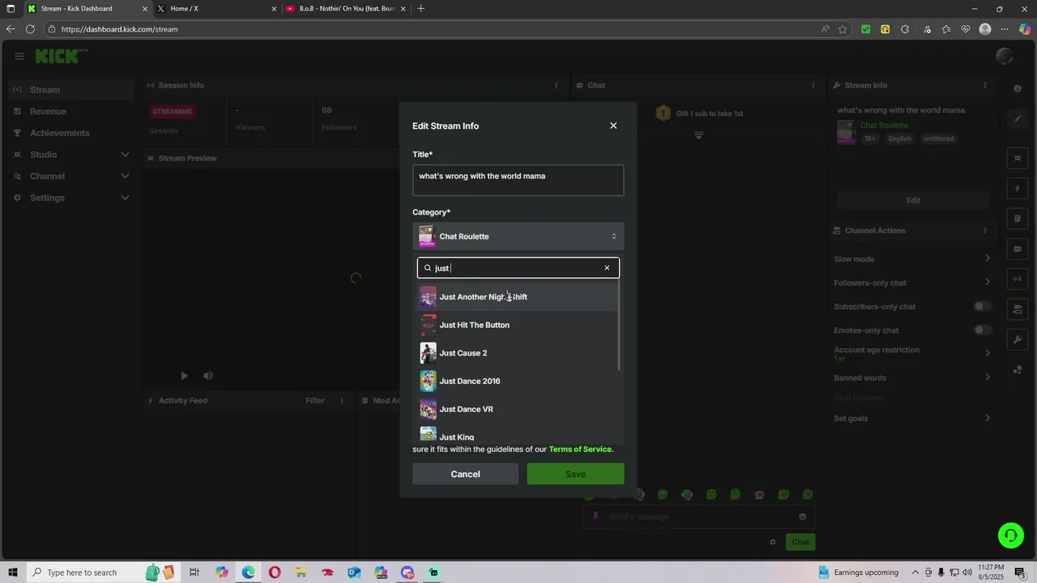Image resolution: width=1037 pixels, height=583 pixels.
Task: Click the lightning bolt icon in right rail
Action: click(x=1018, y=189)
